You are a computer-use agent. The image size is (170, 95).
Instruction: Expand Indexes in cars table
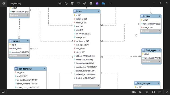(x=98, y=85)
